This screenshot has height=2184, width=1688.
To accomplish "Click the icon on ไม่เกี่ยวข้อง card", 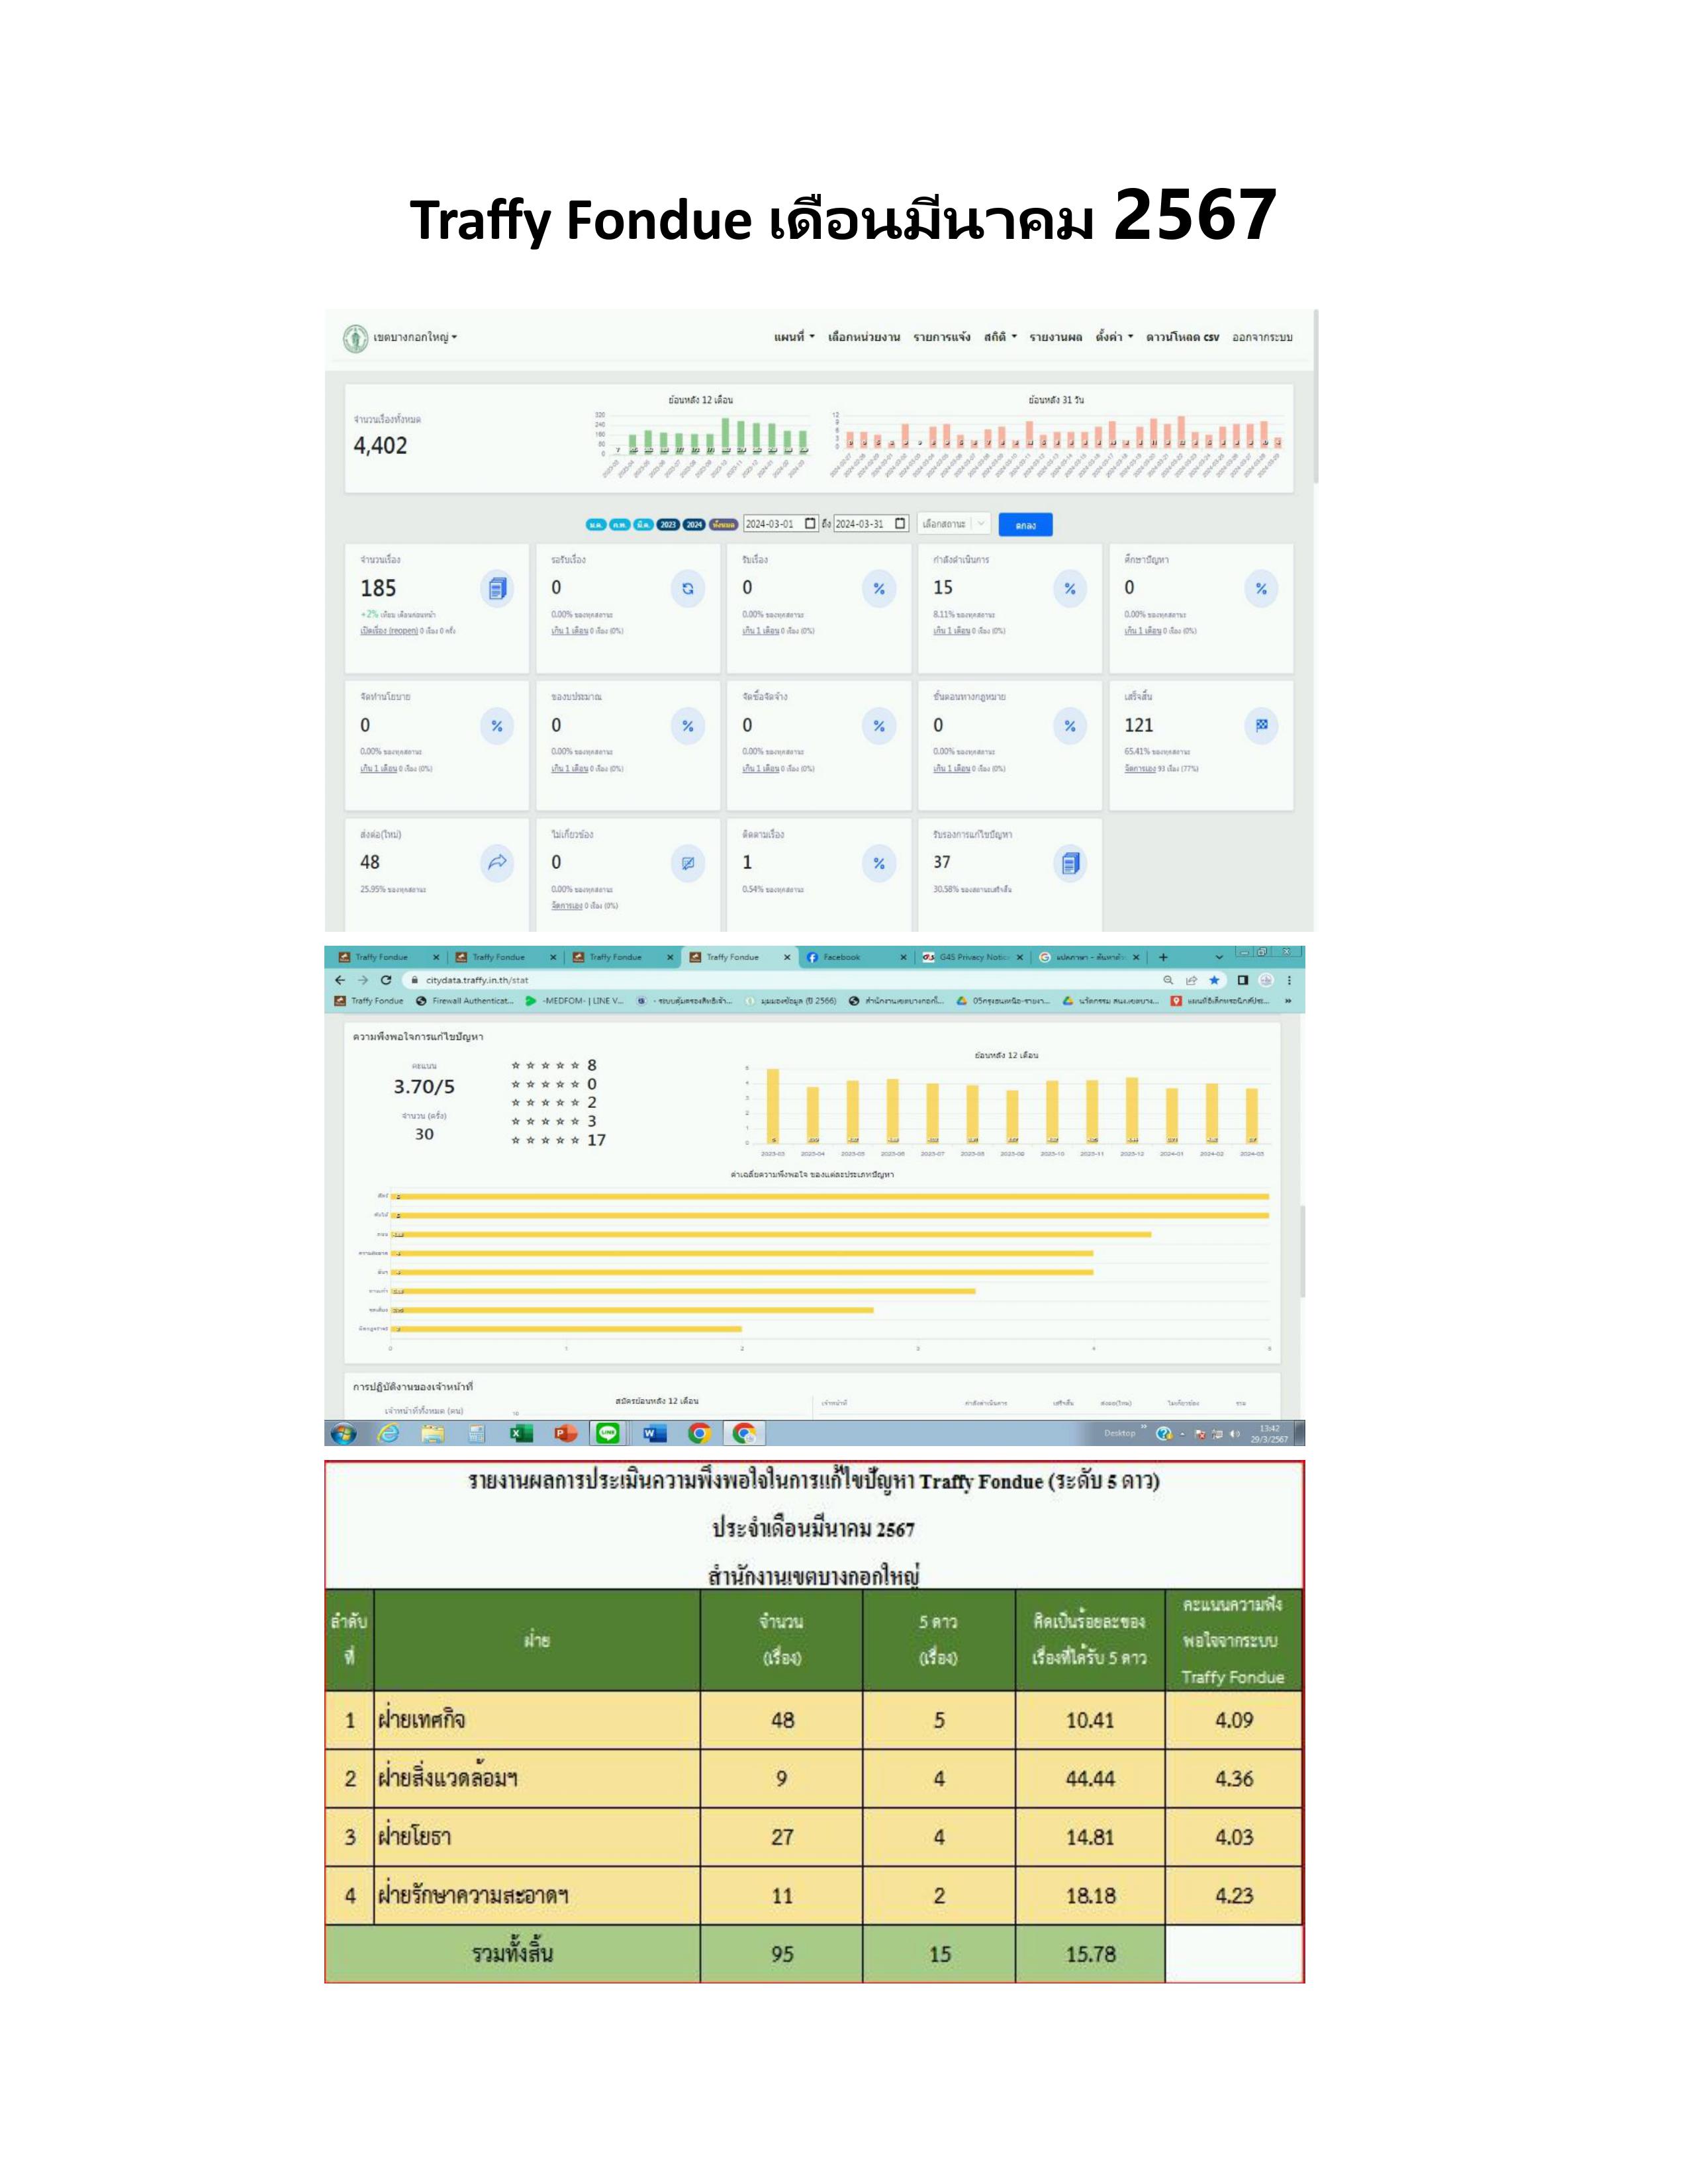I will pos(688,863).
